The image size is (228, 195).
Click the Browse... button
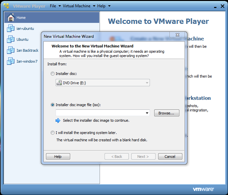pos(167,113)
